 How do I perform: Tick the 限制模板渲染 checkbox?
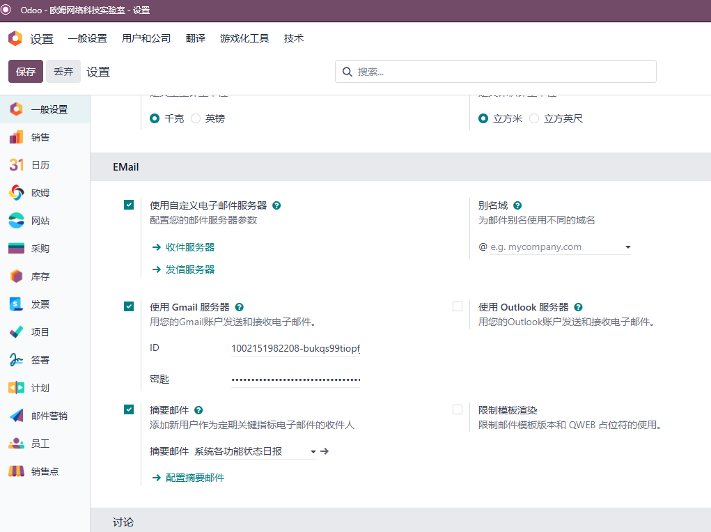[458, 409]
